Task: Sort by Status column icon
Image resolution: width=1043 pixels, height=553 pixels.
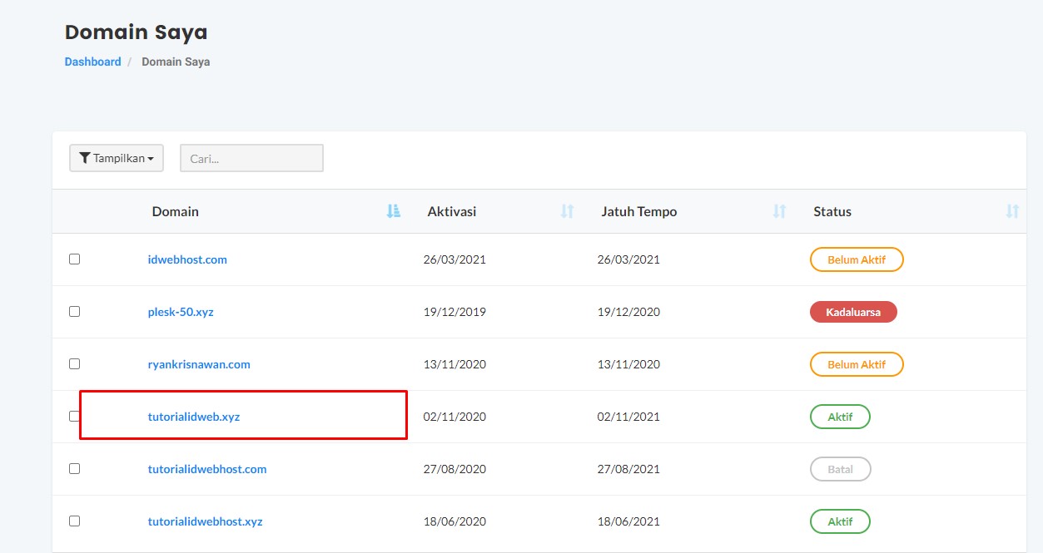Action: pyautogui.click(x=1013, y=211)
